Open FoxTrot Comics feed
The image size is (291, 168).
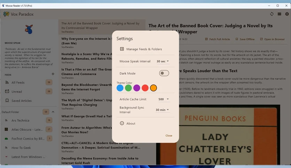(x=29, y=138)
